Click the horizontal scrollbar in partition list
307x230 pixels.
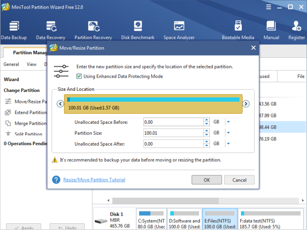coord(165,200)
